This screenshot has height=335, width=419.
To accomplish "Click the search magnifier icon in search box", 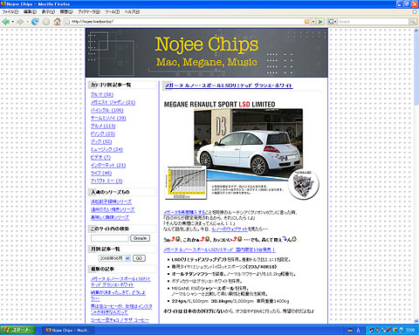I will [413, 22].
